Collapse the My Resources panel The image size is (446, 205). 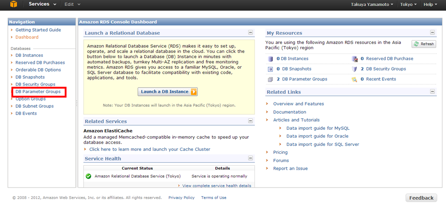click(x=433, y=32)
